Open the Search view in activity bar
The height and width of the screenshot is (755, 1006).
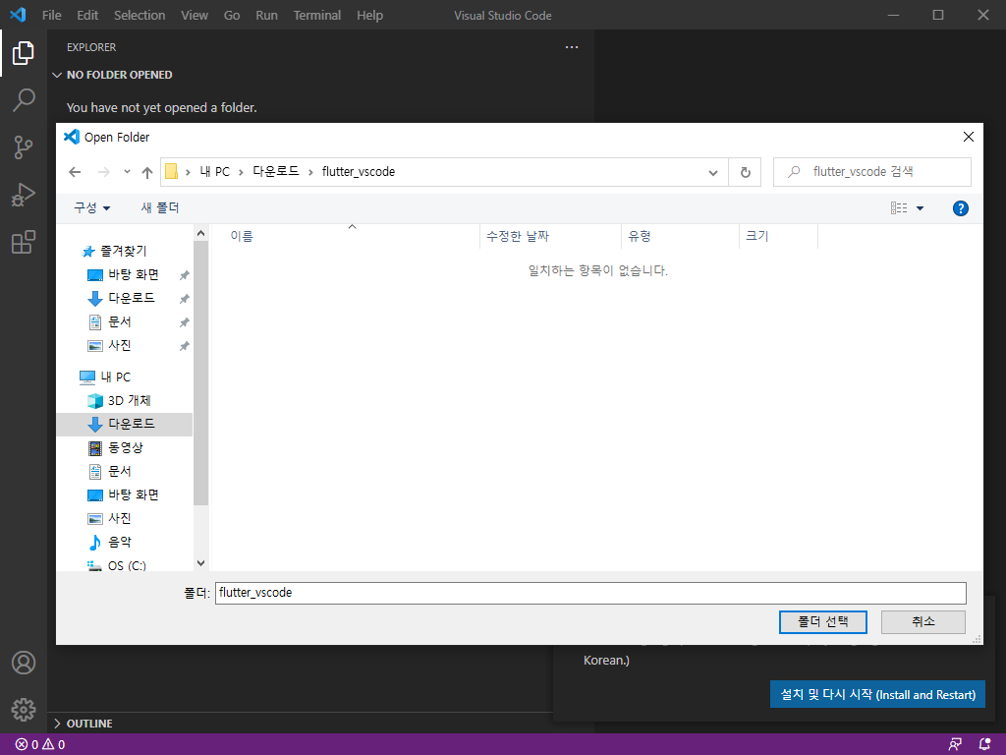point(24,100)
